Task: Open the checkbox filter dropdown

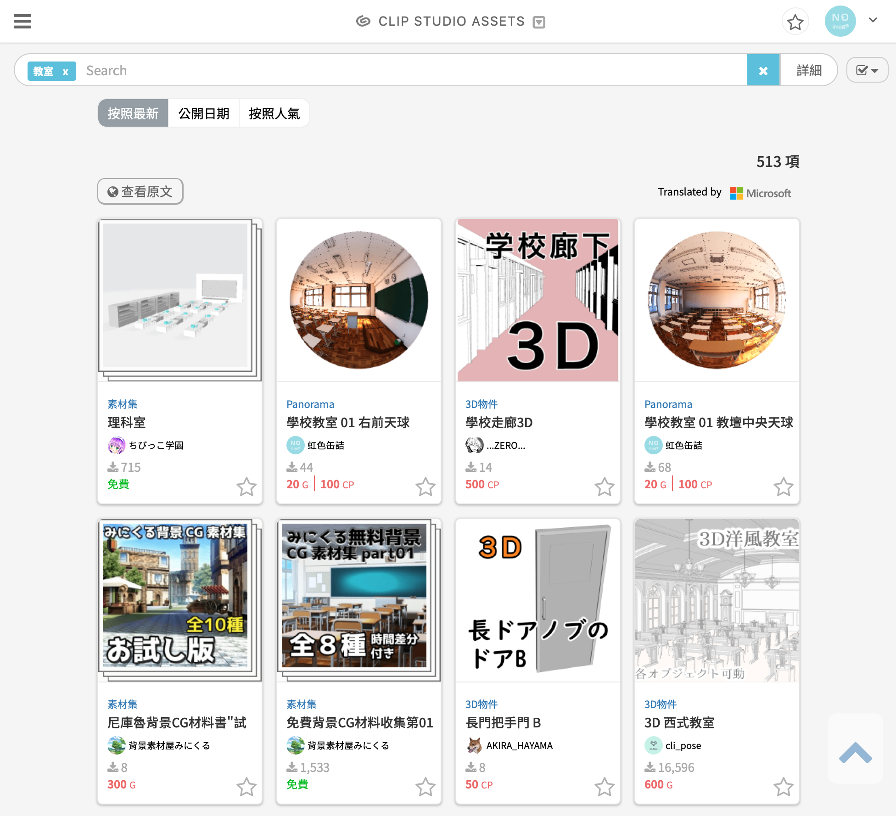Action: [x=867, y=70]
